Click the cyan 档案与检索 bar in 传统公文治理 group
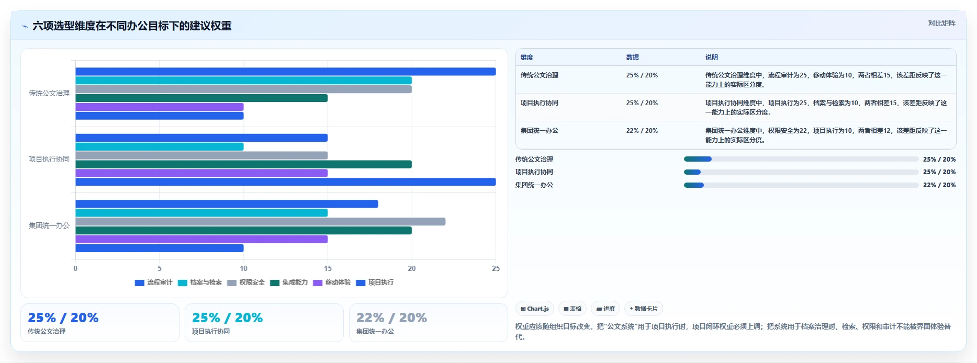Screen dimensions: 977x363 (243, 81)
